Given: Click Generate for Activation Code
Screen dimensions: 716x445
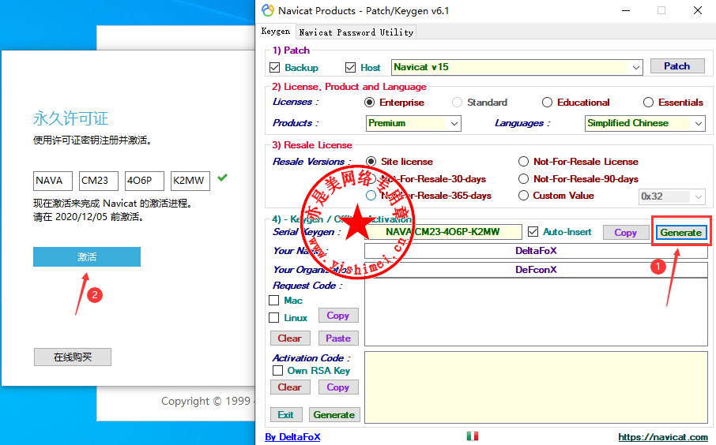Looking at the screenshot, I should coord(334,415).
